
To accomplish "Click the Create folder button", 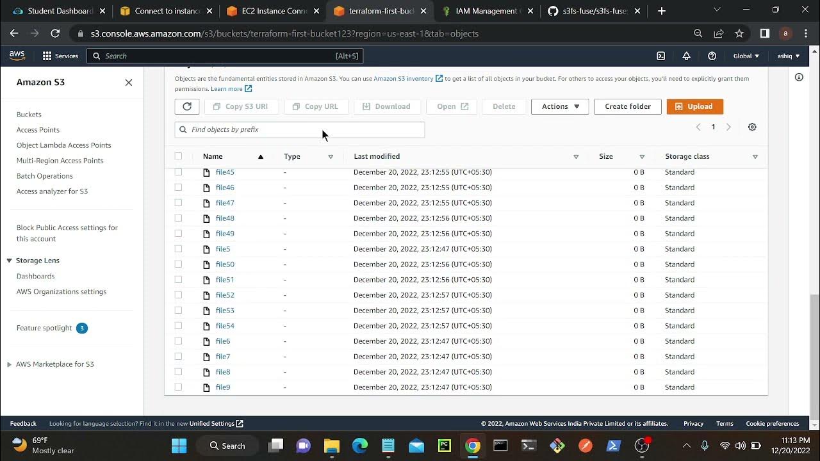I will click(627, 106).
